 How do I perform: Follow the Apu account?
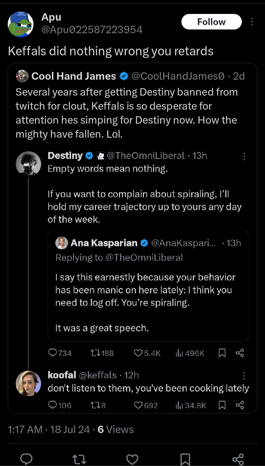[x=211, y=22]
